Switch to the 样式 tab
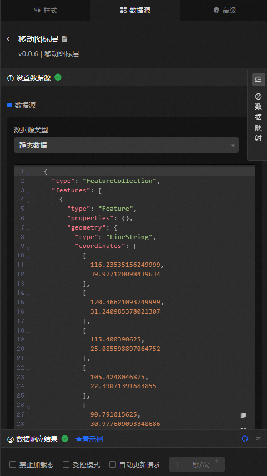This screenshot has height=476, width=267. pos(46,11)
